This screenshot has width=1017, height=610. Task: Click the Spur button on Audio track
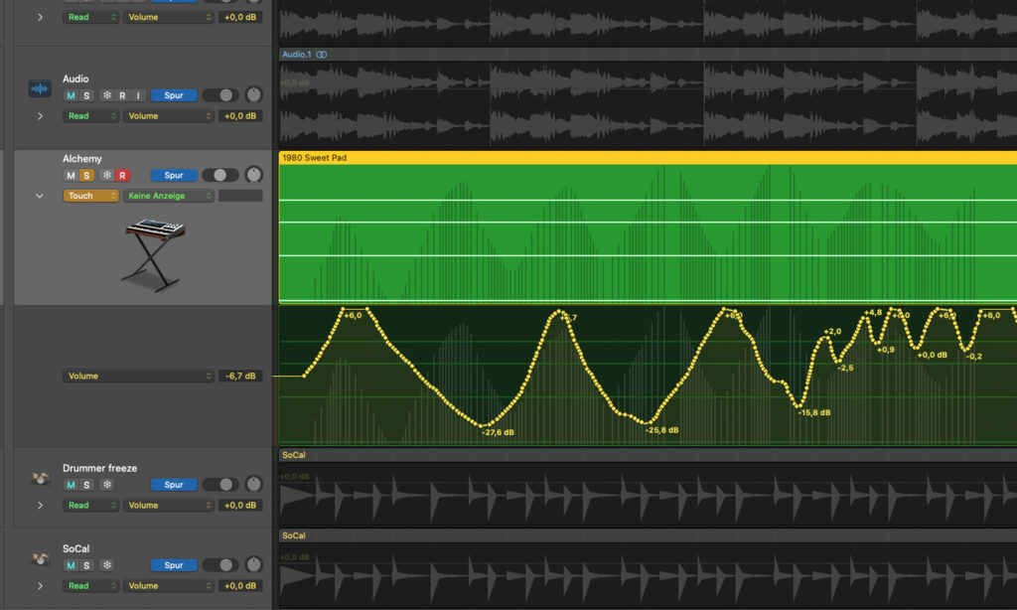[174, 95]
